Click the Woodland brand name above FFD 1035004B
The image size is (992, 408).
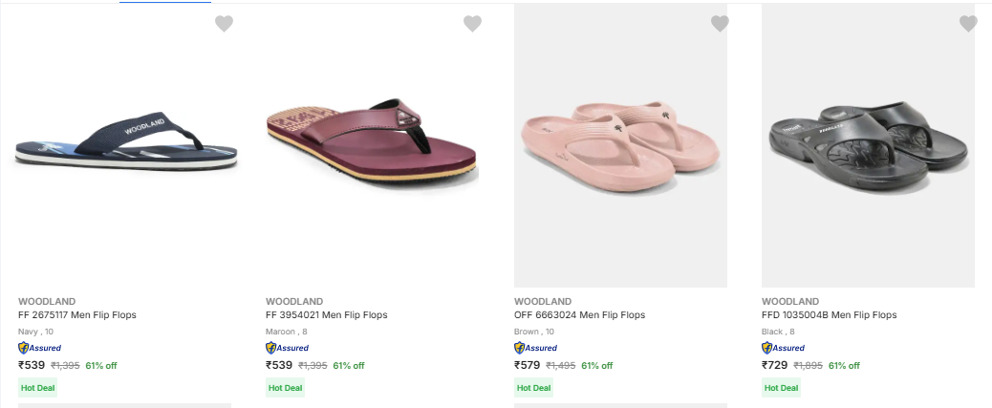tap(790, 302)
